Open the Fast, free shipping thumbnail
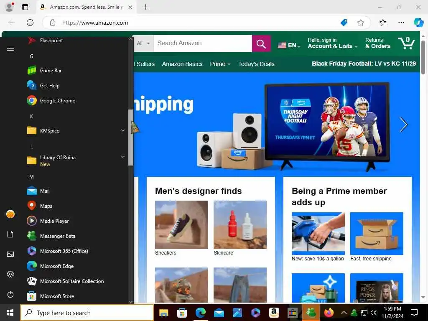The image size is (428, 321). click(377, 234)
